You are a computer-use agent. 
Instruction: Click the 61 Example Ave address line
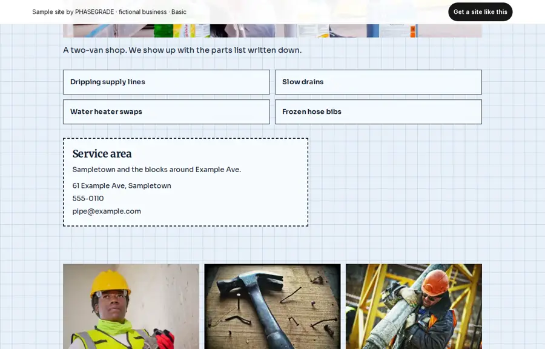coord(122,185)
